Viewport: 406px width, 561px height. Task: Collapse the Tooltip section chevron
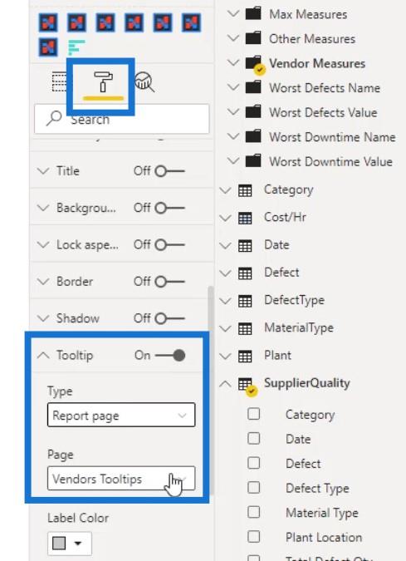[x=43, y=355]
